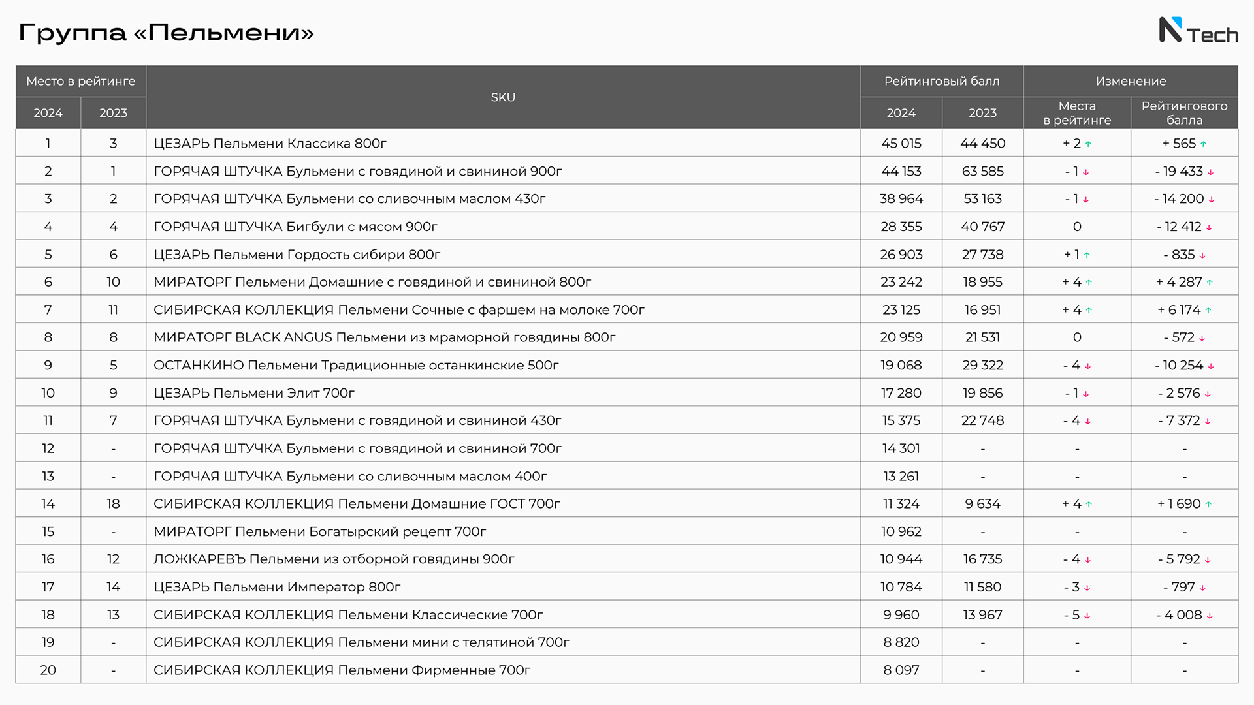The width and height of the screenshot is (1254, 705).
Task: Click the score change «- 7 372»
Action: tap(1184, 420)
